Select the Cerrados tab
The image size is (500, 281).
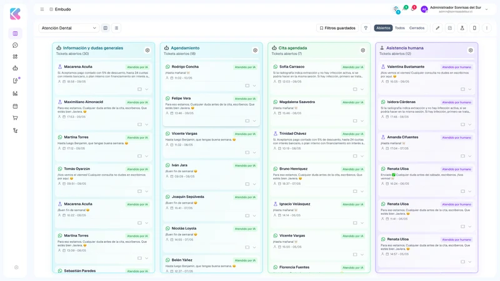click(417, 28)
